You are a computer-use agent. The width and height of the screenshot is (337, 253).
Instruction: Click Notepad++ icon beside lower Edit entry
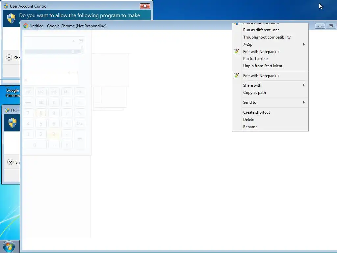pyautogui.click(x=236, y=76)
